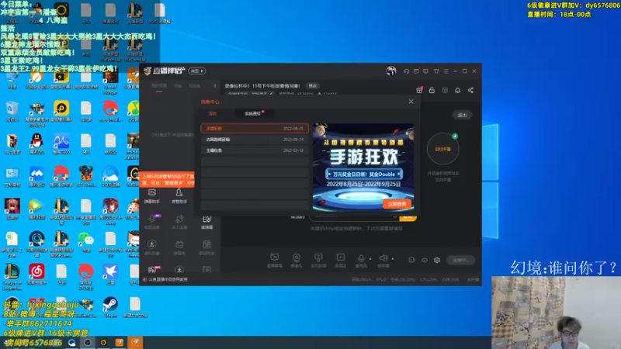621x349 pixels.
Task: Toggle the eye preview icon in bottom bar
Action: point(425,260)
